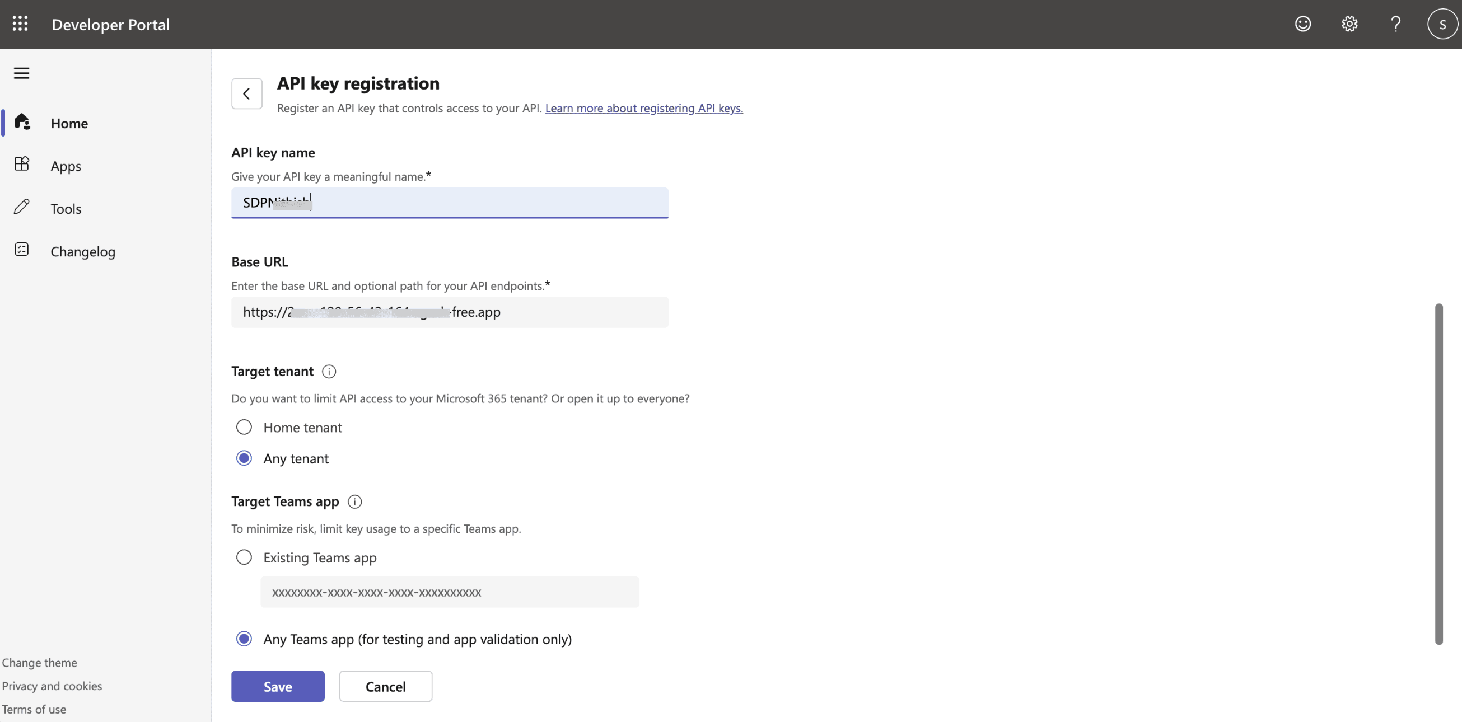This screenshot has height=722, width=1462.
Task: Click the Changelog icon in sidebar
Action: pos(22,250)
